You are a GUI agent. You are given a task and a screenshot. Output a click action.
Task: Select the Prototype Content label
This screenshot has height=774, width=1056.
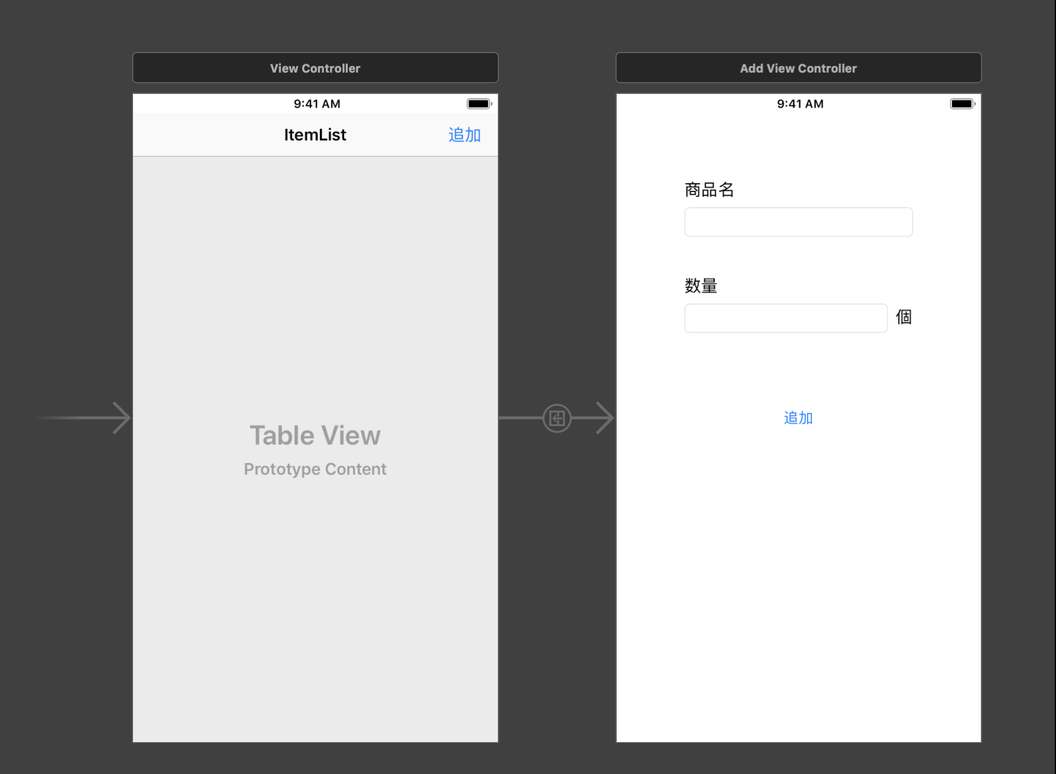tap(315, 469)
